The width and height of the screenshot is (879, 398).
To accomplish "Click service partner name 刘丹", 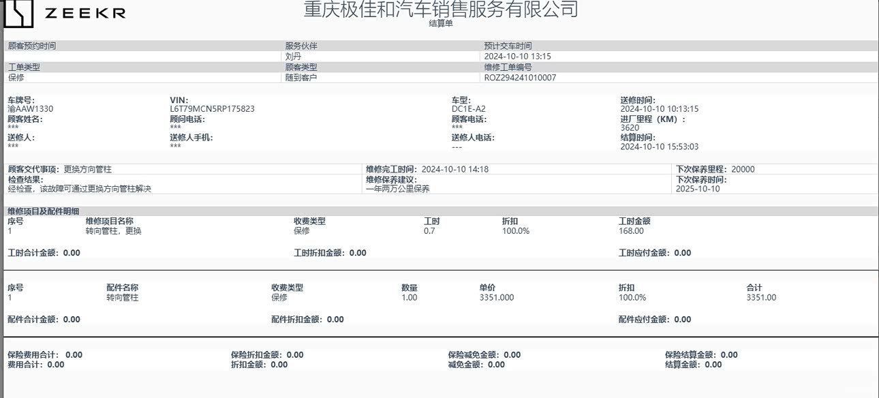I will click(x=293, y=57).
